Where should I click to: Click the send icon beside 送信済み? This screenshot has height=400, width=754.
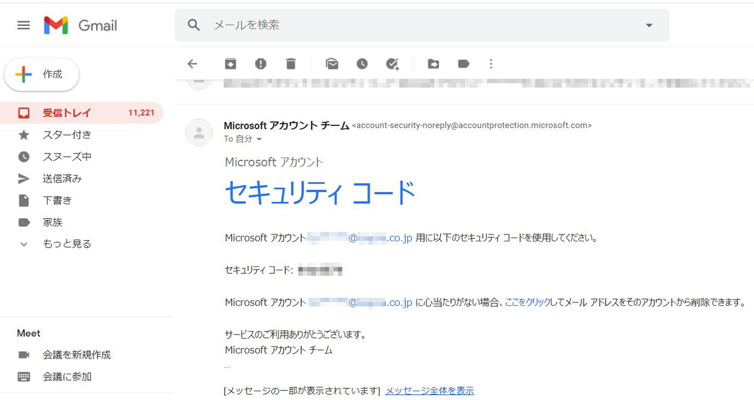point(24,179)
